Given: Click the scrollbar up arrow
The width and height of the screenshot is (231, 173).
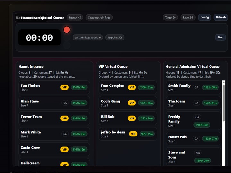Looking at the screenshot, I should tap(224, 82).
